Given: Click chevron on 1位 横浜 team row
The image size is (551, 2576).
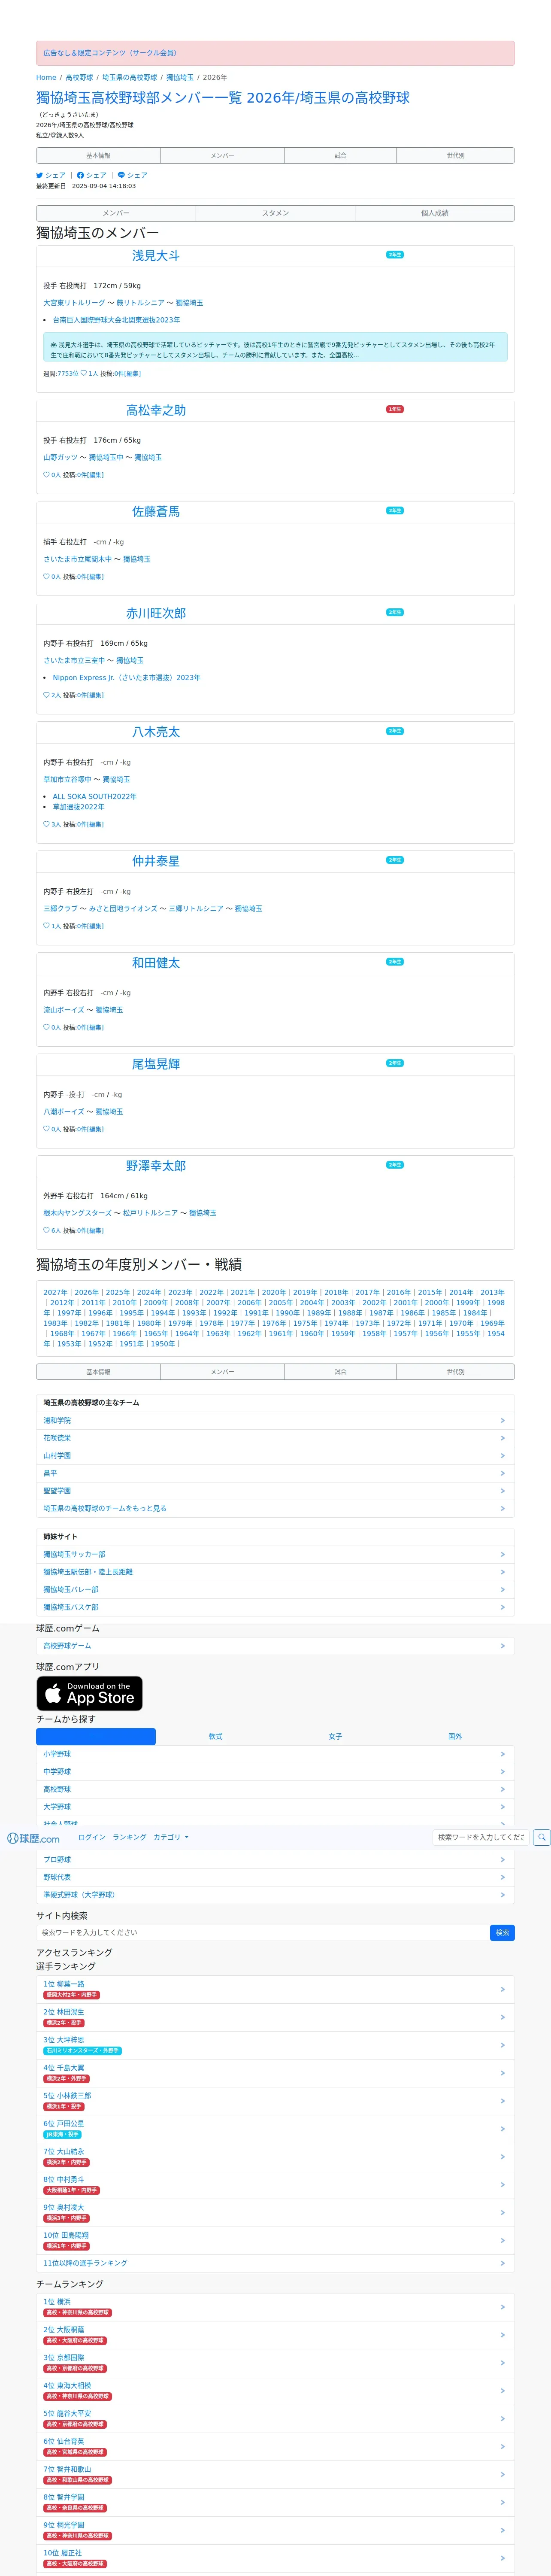Looking at the screenshot, I should pyautogui.click(x=502, y=2307).
